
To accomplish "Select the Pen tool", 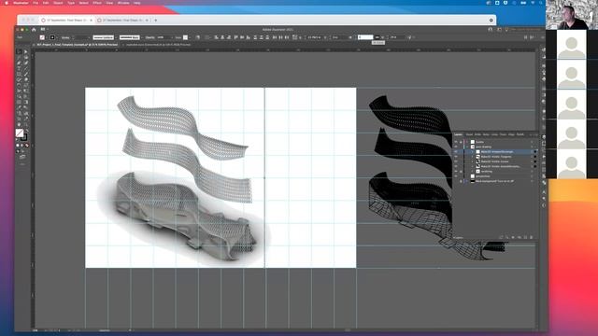I will pos(19,63).
